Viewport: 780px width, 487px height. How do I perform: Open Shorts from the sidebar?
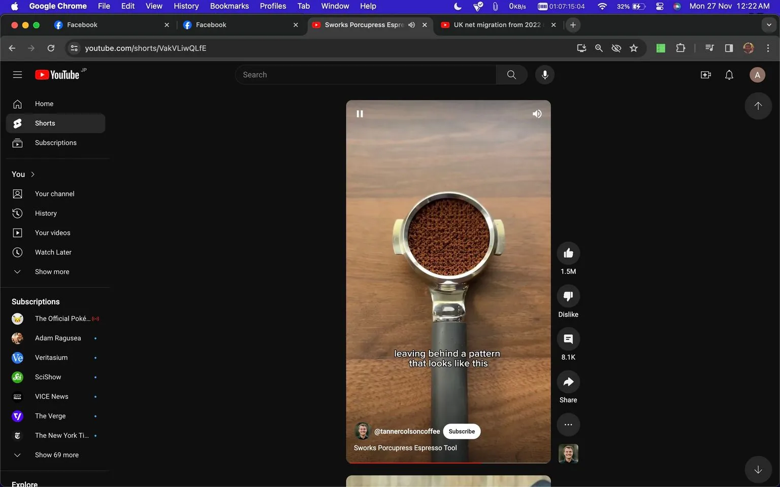tap(45, 123)
